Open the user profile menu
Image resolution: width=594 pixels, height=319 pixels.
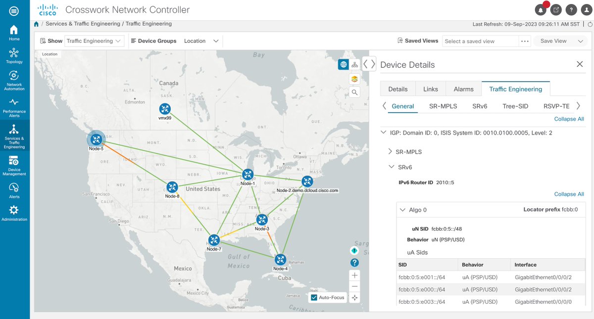click(x=586, y=9)
